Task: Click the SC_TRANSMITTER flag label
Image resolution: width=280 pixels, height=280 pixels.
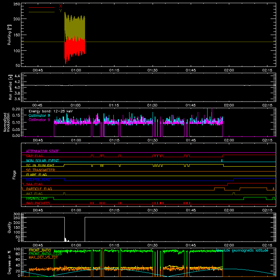Action: click(x=41, y=170)
